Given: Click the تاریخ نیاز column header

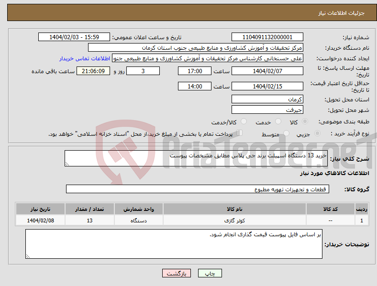Looking at the screenshot, I should [x=40, y=209].
